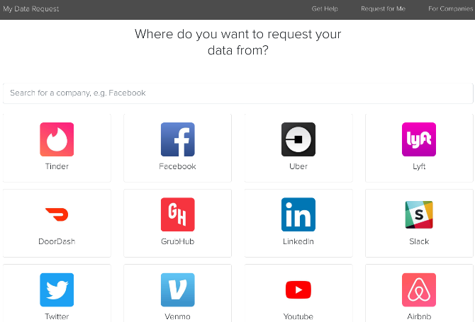This screenshot has width=475, height=322.
Task: Choose the GrubHub GH icon
Action: [177, 214]
